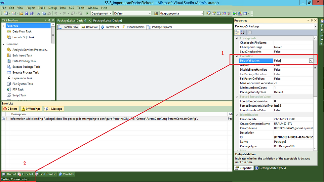Select FTP Task in the toolbox
The image size is (324, 182).
pyautogui.click(x=18, y=90)
